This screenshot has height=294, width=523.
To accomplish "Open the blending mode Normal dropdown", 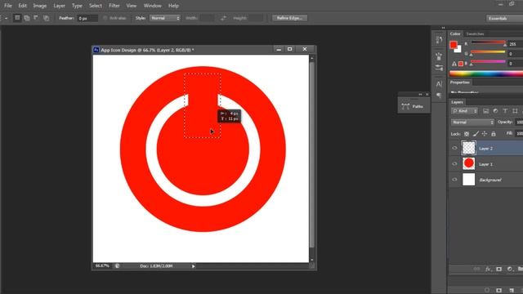I will [x=472, y=122].
